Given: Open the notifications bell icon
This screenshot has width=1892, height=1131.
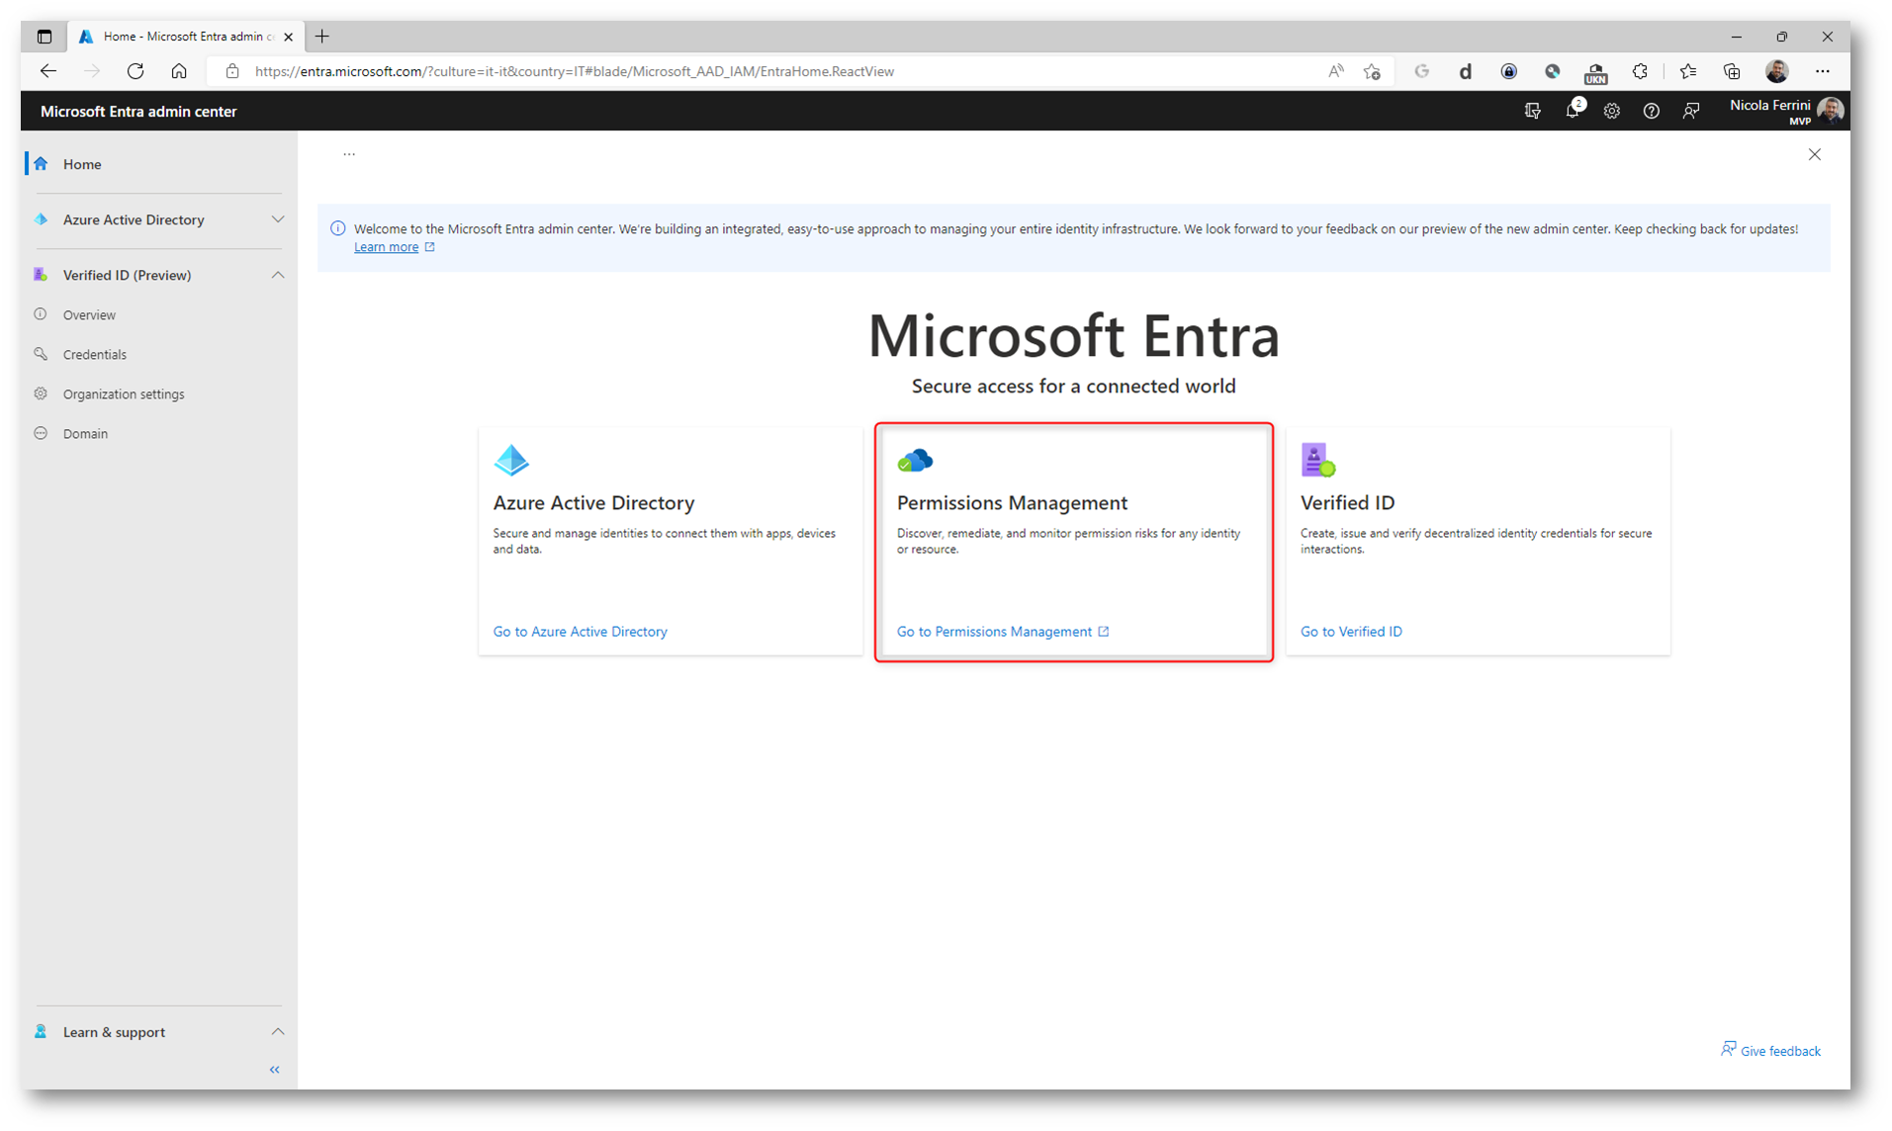Looking at the screenshot, I should pos(1574,111).
